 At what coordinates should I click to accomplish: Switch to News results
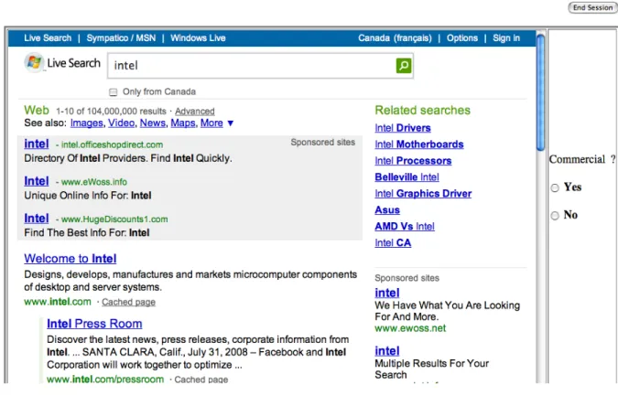153,123
